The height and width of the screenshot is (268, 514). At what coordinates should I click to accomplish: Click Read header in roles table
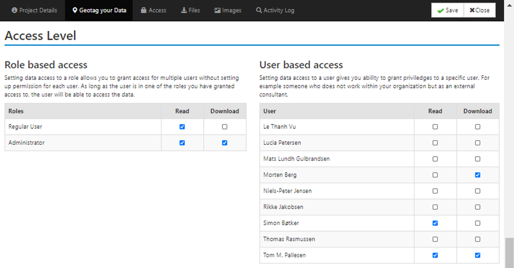(182, 111)
